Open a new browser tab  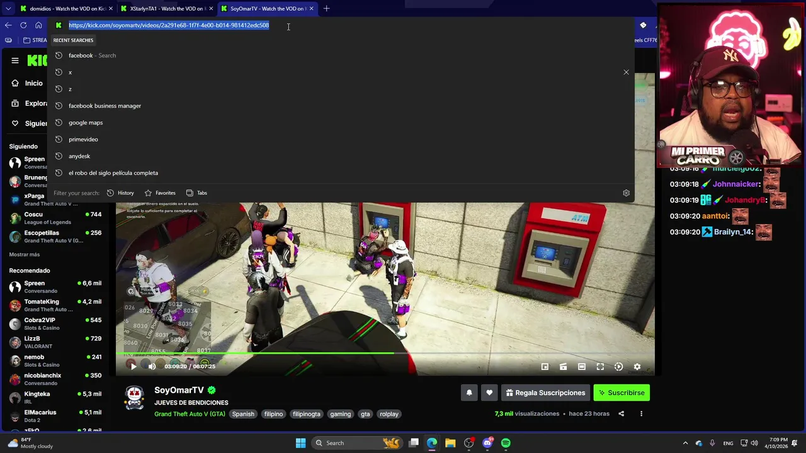point(326,9)
